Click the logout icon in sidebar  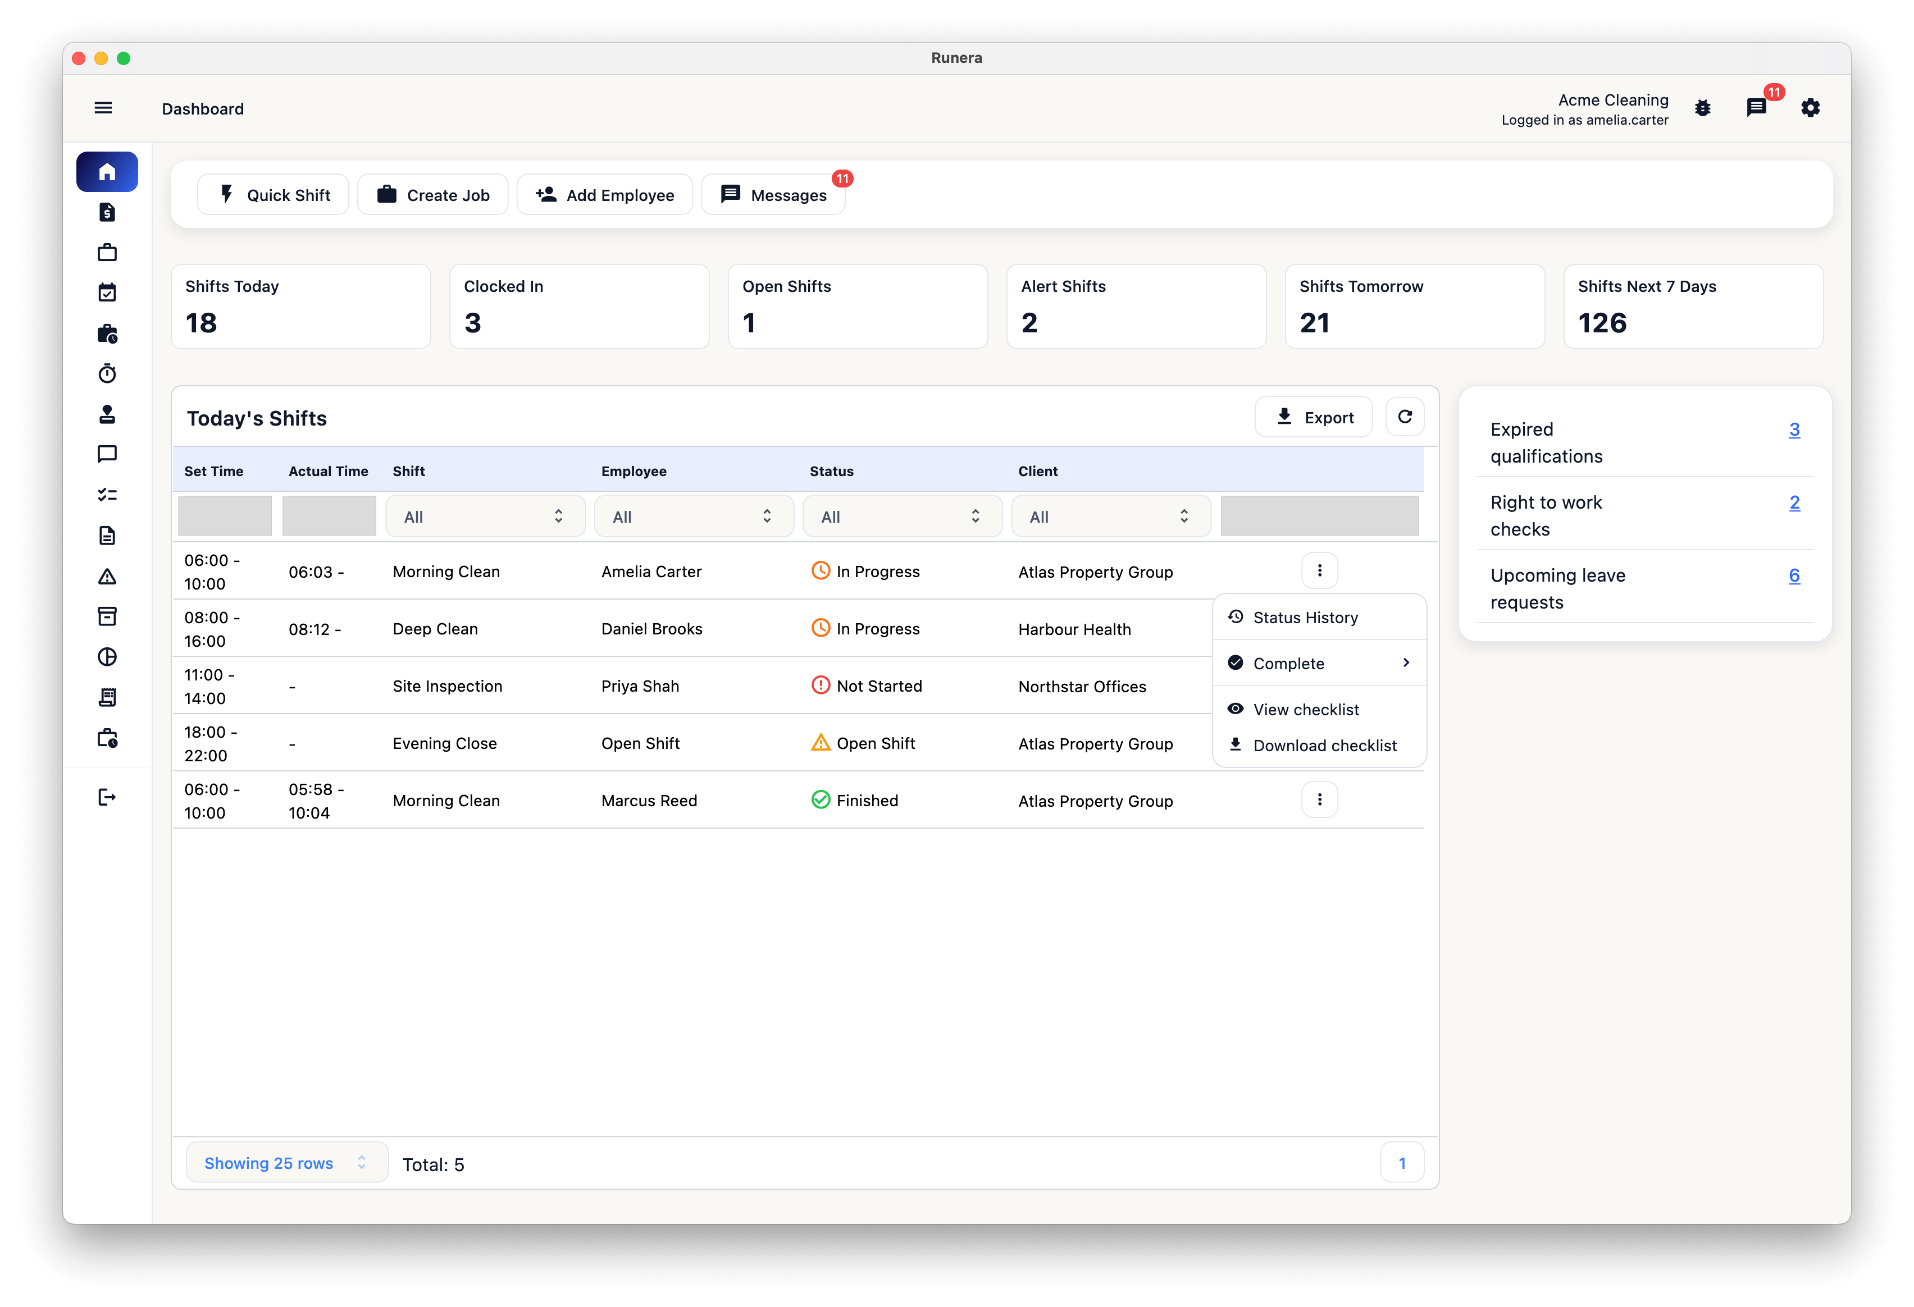[107, 797]
